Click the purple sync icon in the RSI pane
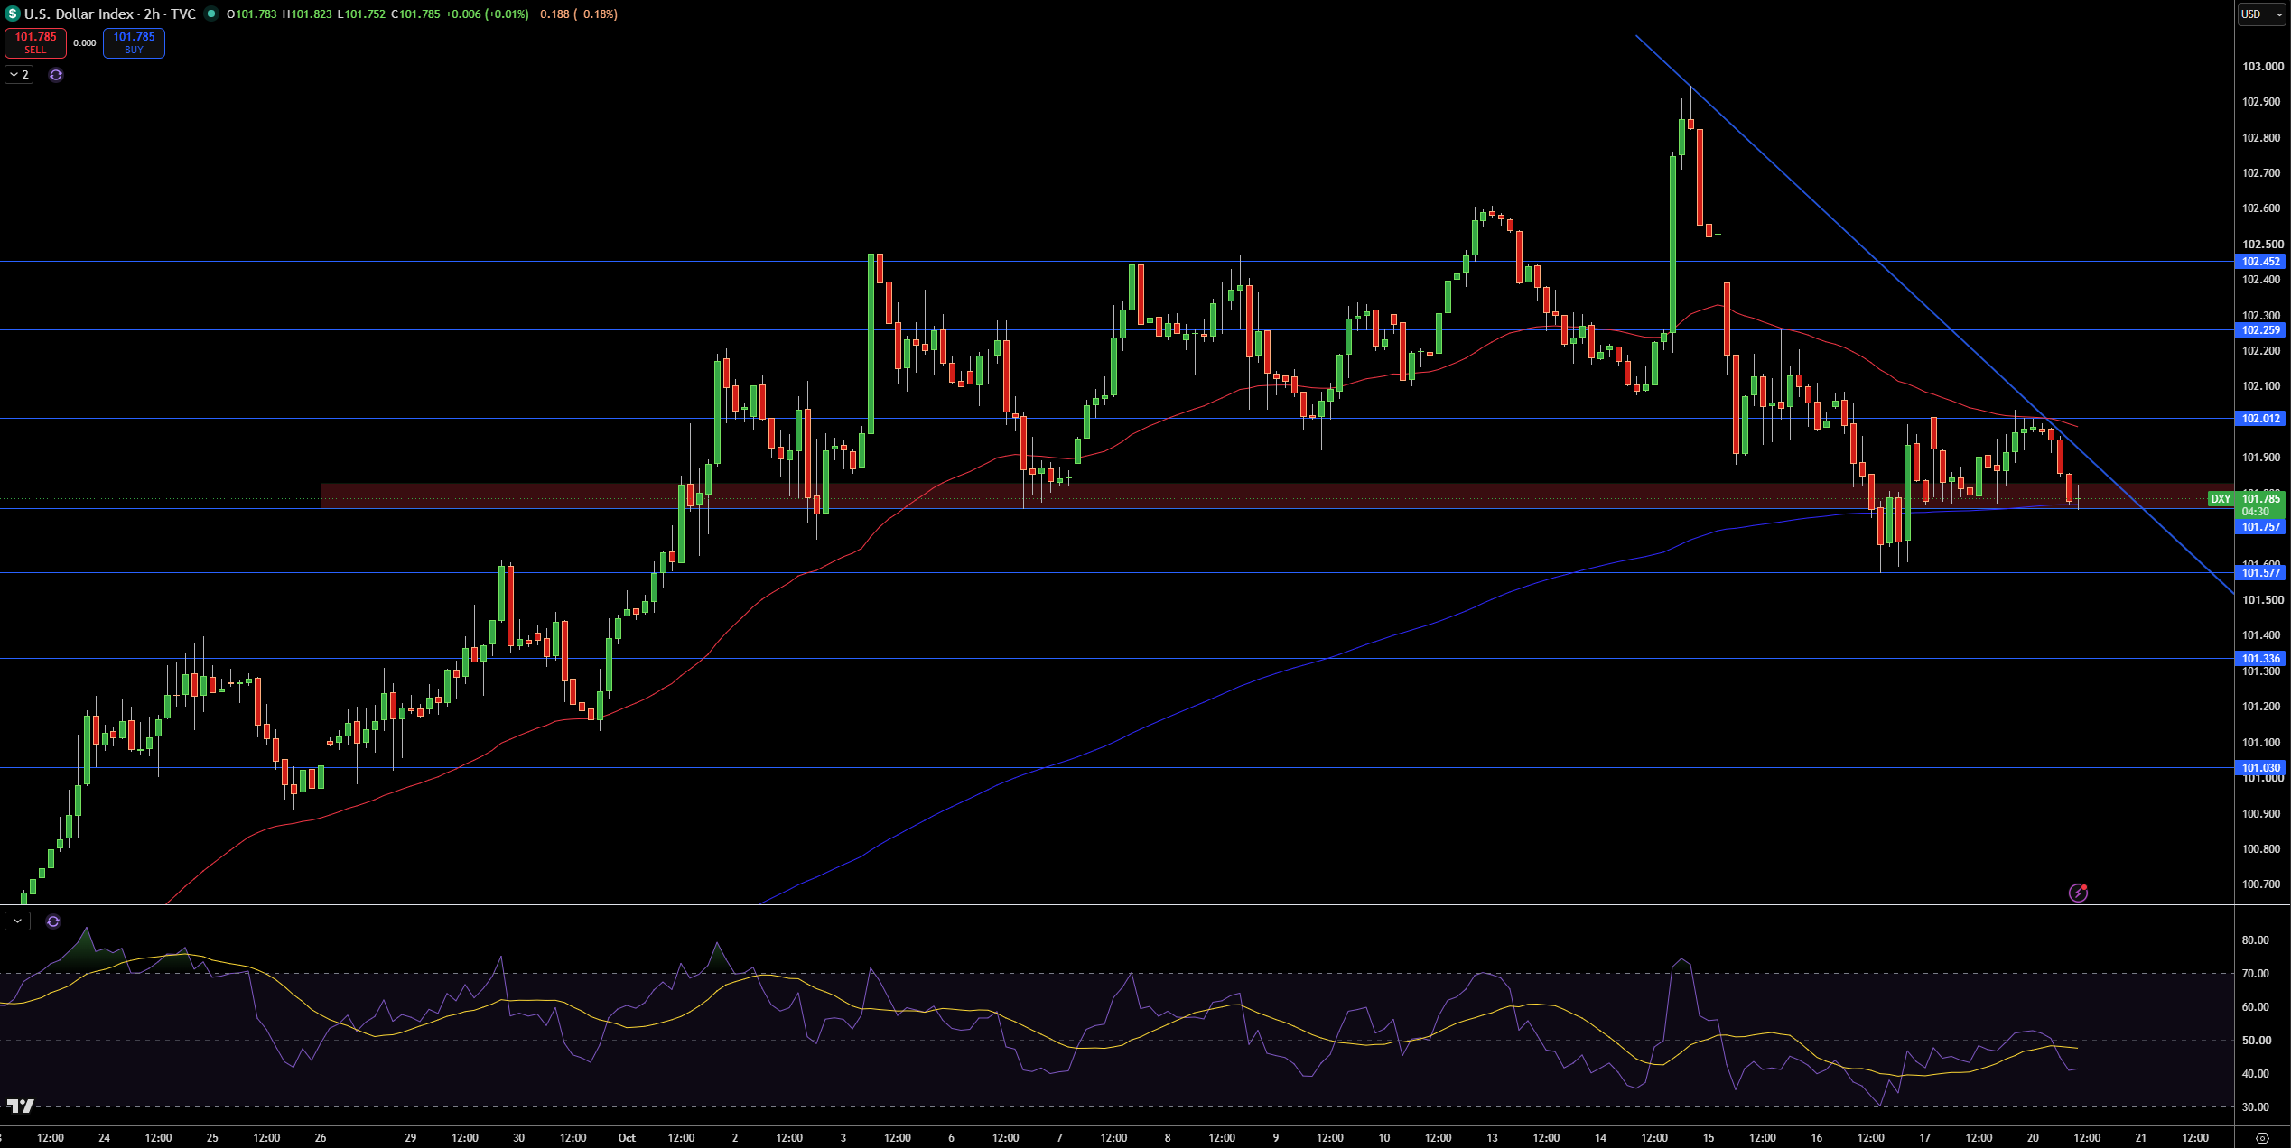 click(x=53, y=921)
